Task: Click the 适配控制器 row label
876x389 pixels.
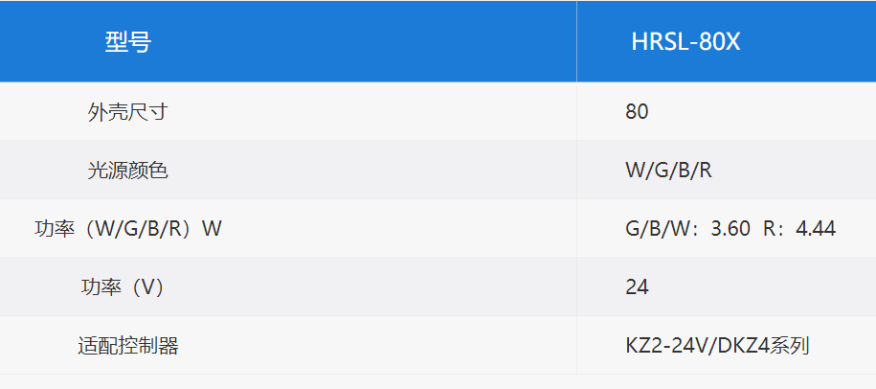Action: click(x=128, y=346)
